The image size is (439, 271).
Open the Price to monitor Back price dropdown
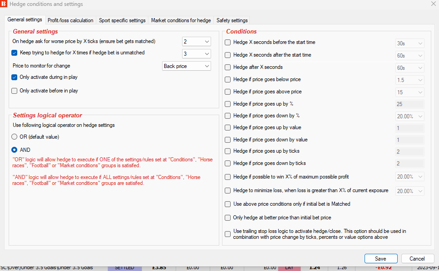[187, 66]
